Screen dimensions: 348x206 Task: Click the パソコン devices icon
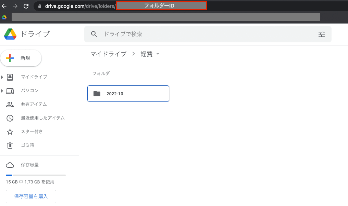(x=10, y=91)
